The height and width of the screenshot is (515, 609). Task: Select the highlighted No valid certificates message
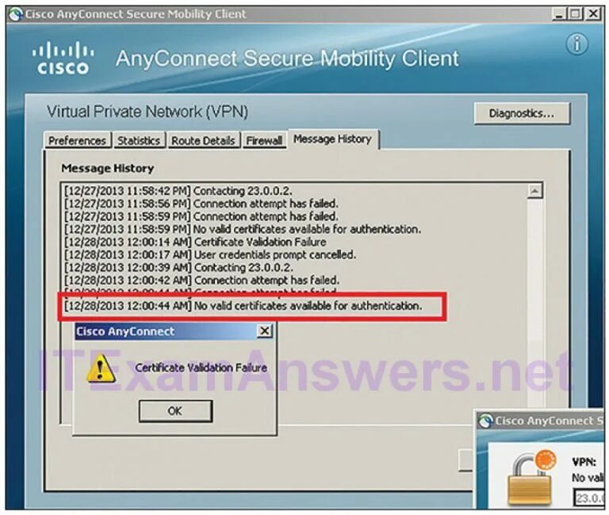(243, 306)
